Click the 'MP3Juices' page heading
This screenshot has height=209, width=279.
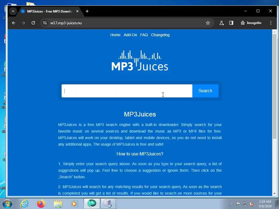140,114
